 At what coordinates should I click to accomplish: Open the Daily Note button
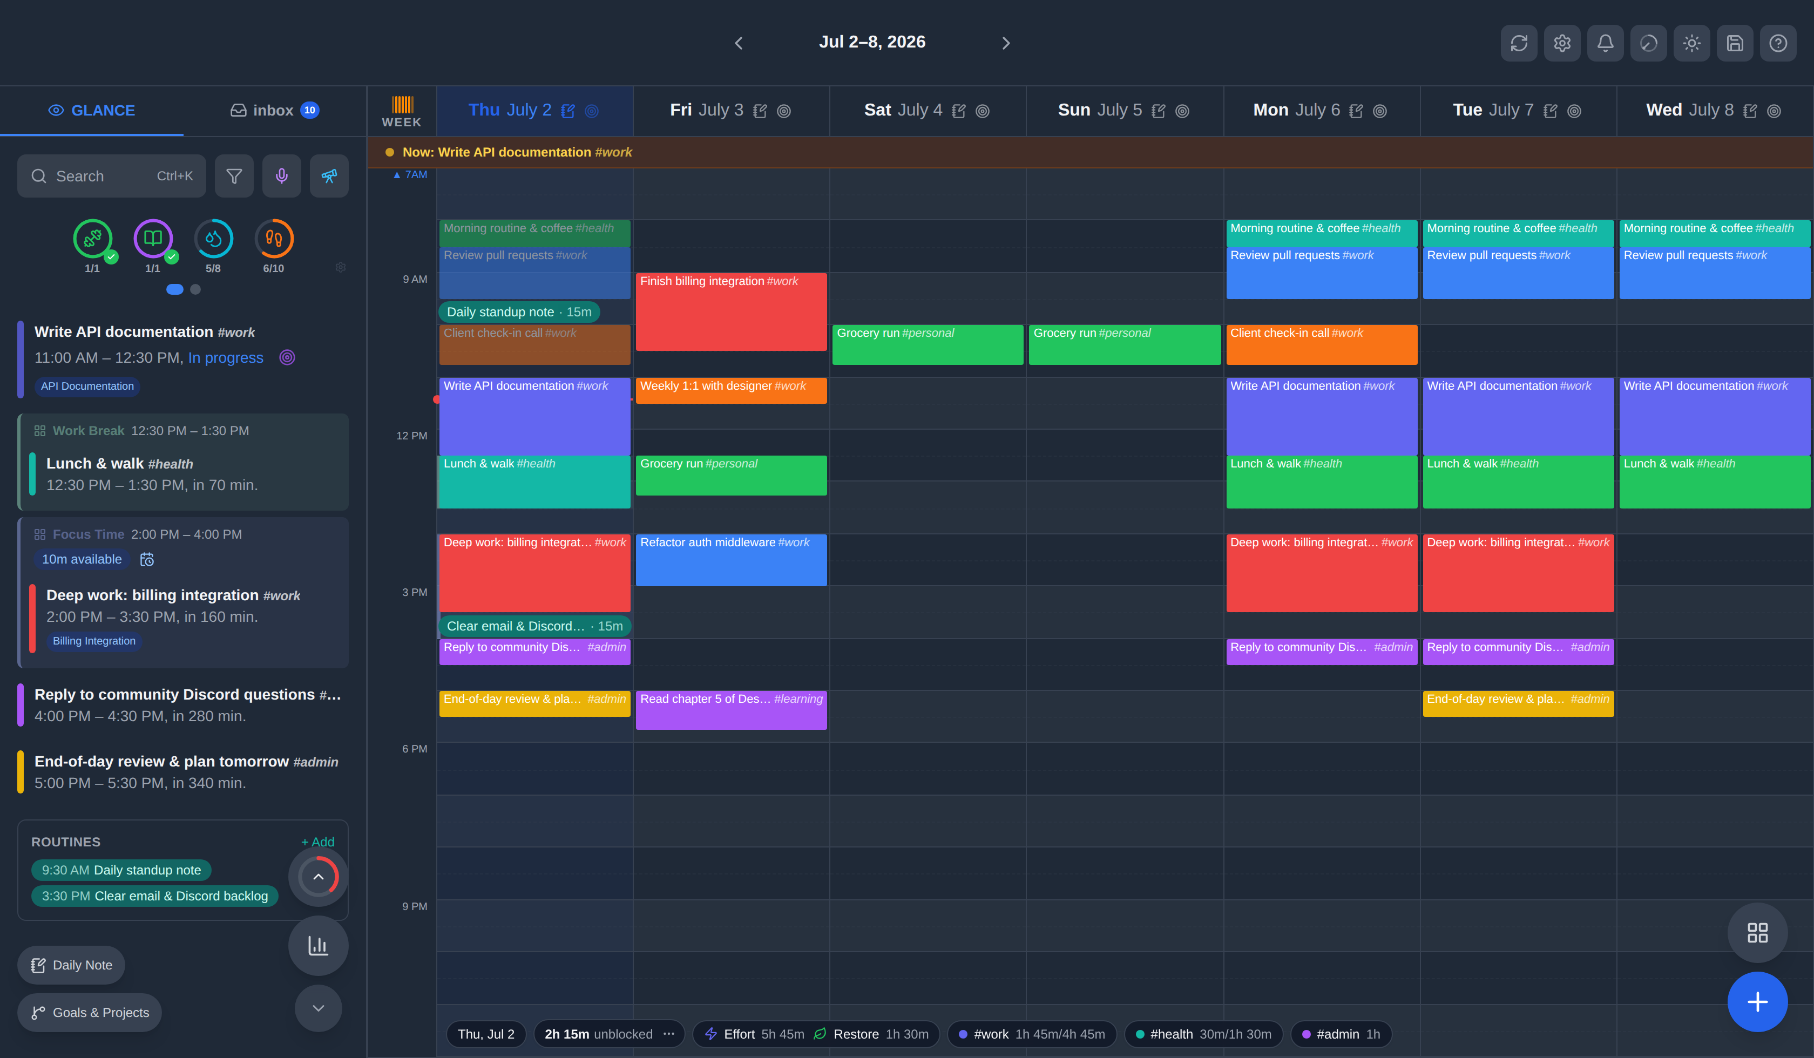pos(71,965)
